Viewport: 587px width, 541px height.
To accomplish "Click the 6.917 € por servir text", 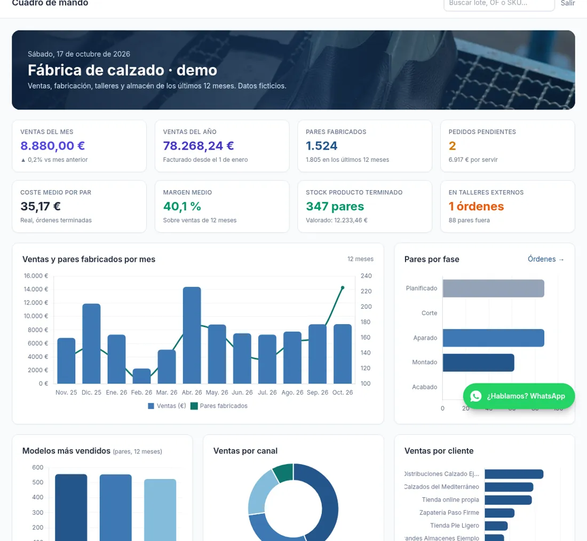I will (x=473, y=160).
